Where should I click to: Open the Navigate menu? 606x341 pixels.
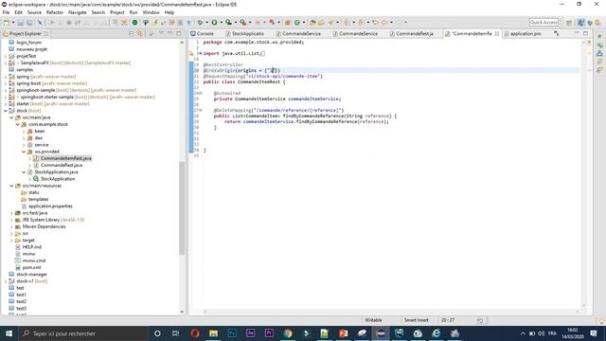pos(78,12)
